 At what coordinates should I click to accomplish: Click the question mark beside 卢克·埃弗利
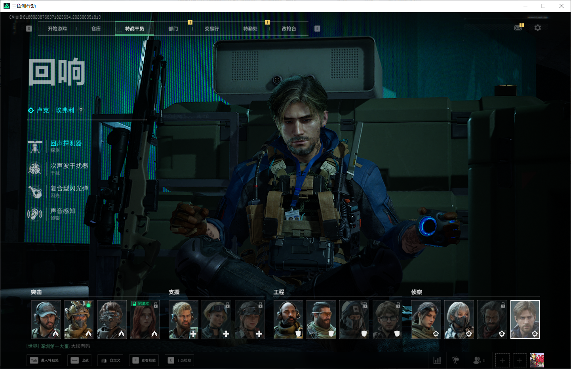point(81,110)
